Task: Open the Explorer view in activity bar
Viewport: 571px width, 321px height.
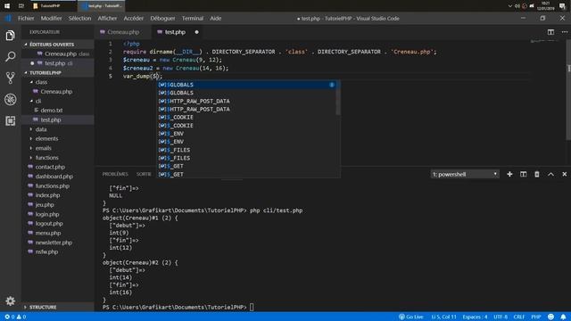Action: 10,36
